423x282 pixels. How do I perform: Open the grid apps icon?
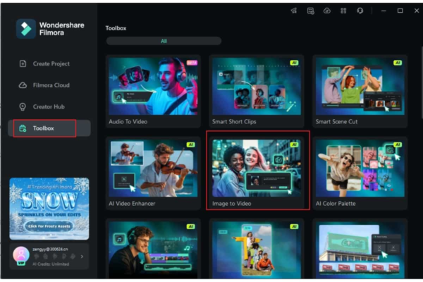[x=343, y=11]
